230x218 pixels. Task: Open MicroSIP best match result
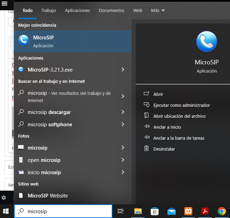coord(72,41)
